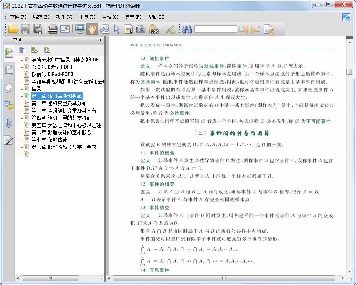Click the envelope email icon in toolbar
This screenshot has width=356, height=285.
pos(65,29)
